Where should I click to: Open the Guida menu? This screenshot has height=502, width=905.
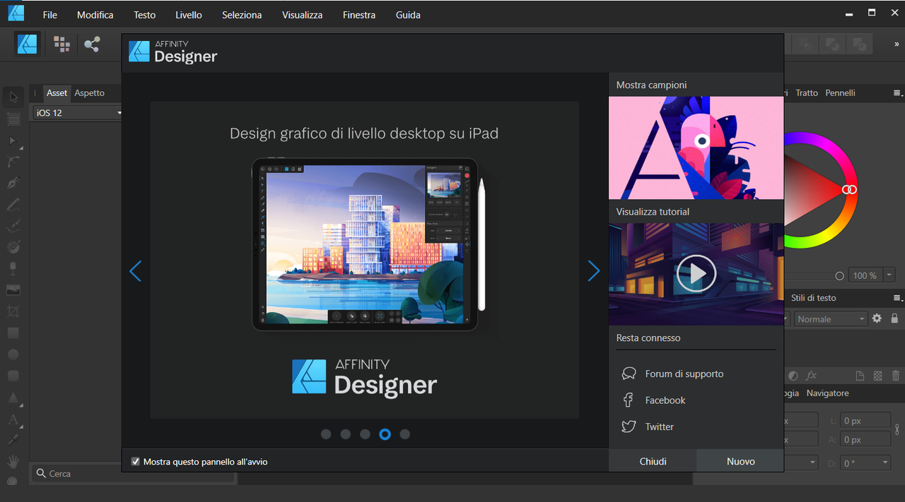click(x=408, y=14)
